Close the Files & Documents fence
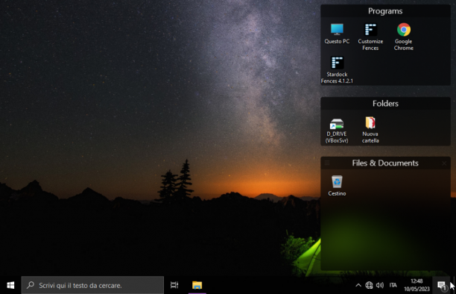Image resolution: width=456 pixels, height=294 pixels. click(x=444, y=163)
